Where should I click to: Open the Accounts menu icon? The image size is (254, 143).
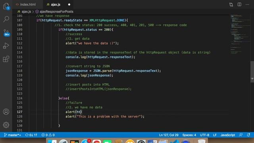pos(6,112)
